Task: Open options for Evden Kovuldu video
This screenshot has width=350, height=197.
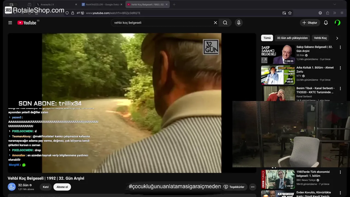Action: (340, 193)
